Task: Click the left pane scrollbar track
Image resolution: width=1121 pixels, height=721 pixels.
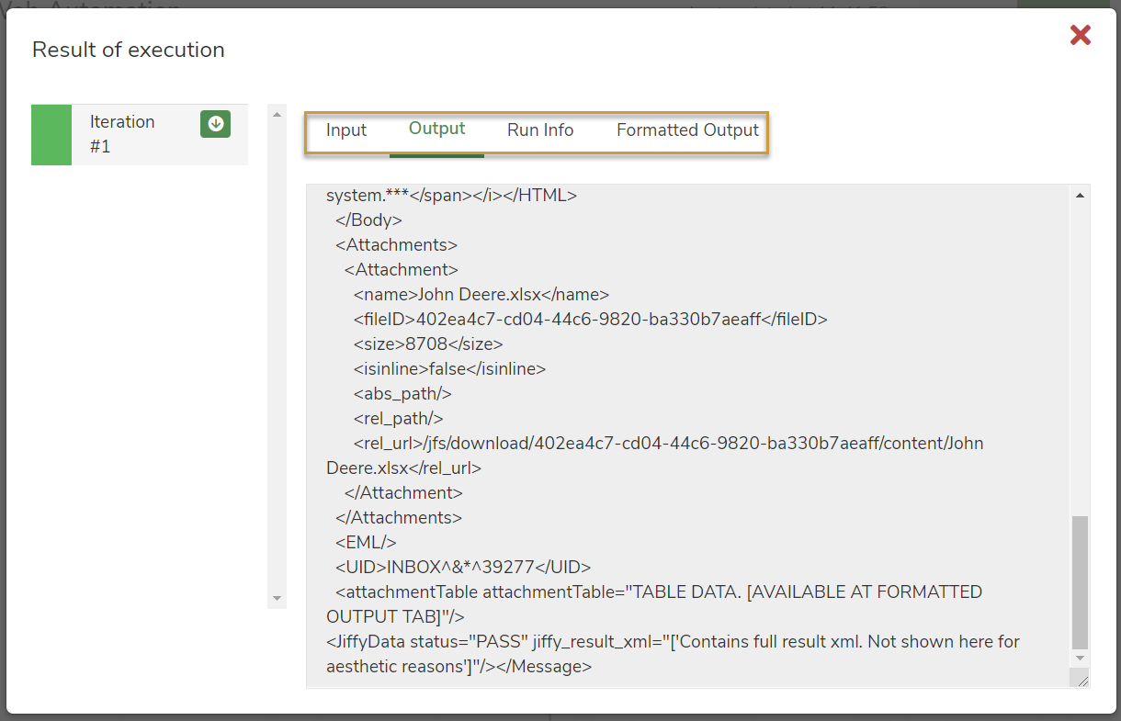Action: point(277,367)
